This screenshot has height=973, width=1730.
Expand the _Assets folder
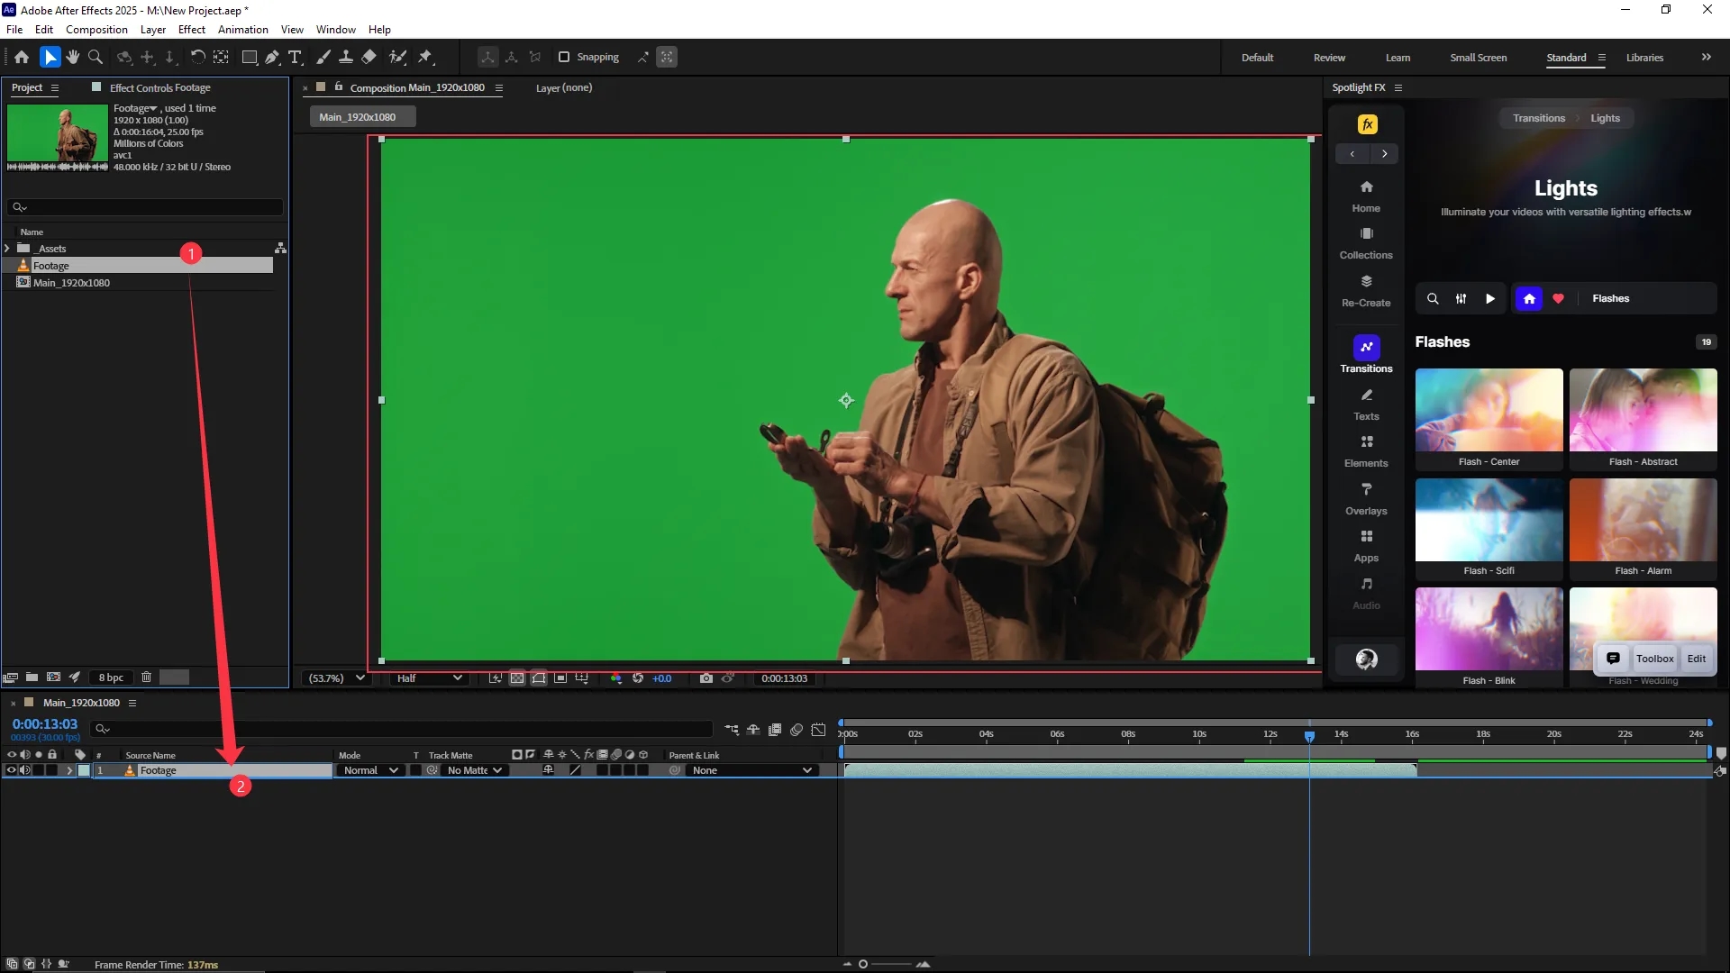pyautogui.click(x=8, y=249)
